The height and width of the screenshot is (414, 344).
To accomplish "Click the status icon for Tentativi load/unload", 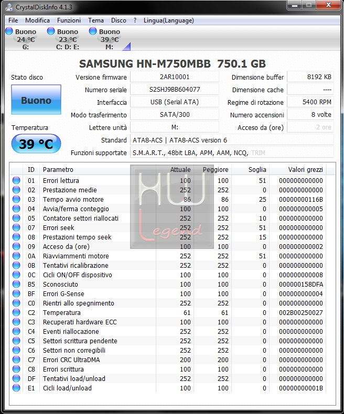I will [16, 378].
